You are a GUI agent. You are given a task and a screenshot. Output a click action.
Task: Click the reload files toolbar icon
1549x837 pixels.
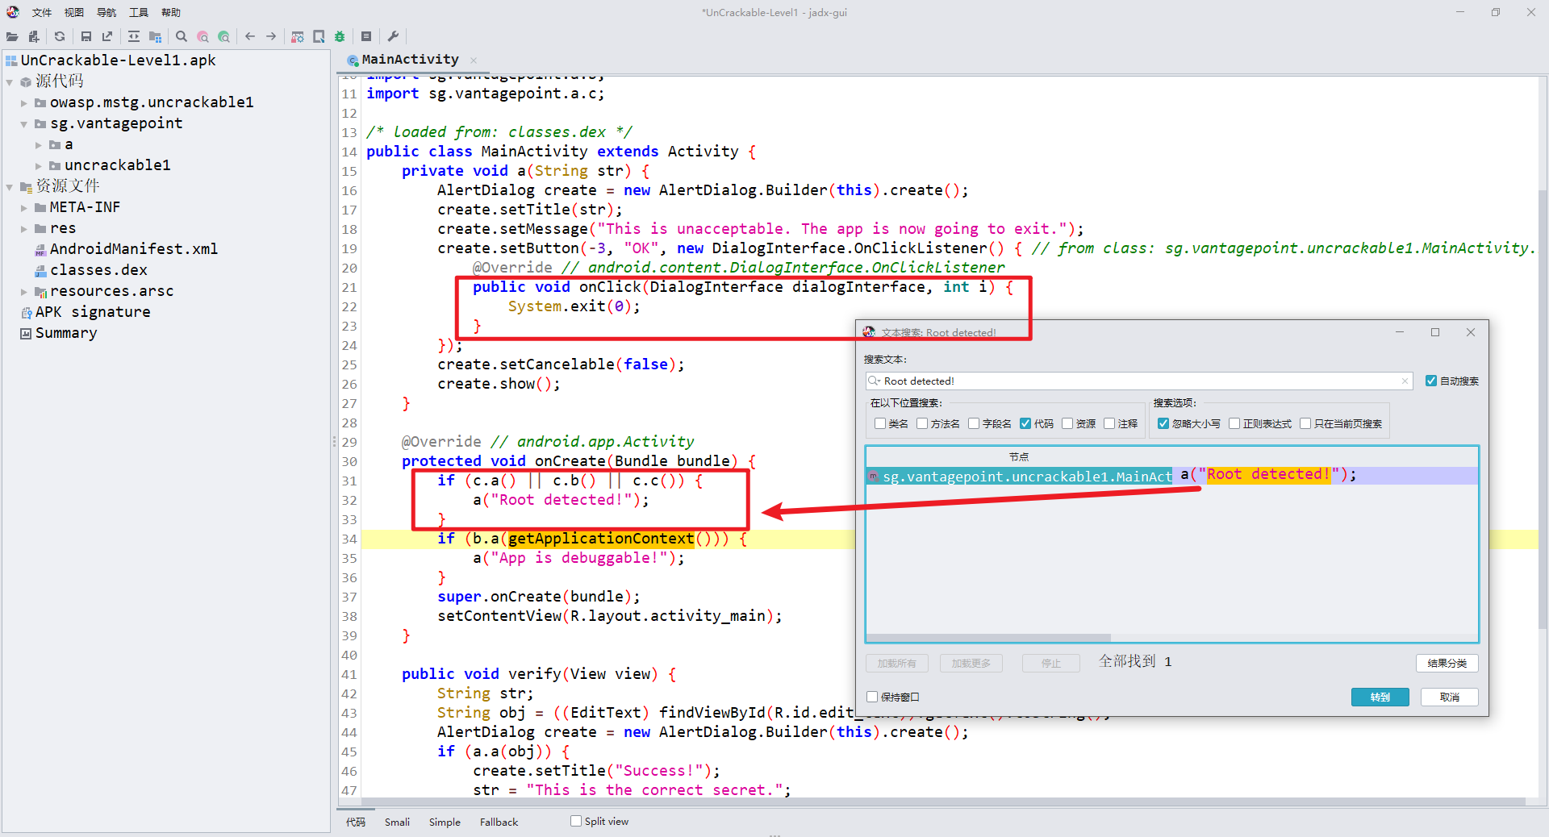pos(60,36)
